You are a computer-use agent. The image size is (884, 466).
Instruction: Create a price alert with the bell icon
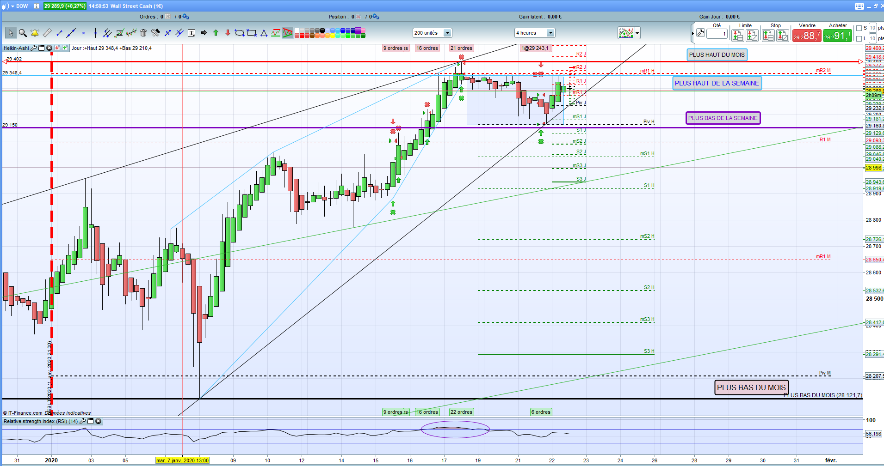pyautogui.click(x=35, y=33)
